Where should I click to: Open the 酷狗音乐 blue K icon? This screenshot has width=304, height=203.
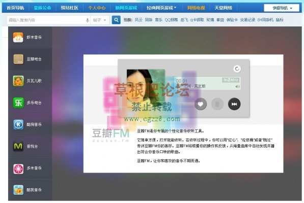[18, 124]
